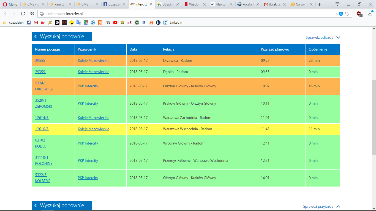
Task: Expand the Sprawdź odjazdy section
Action: [323, 38]
